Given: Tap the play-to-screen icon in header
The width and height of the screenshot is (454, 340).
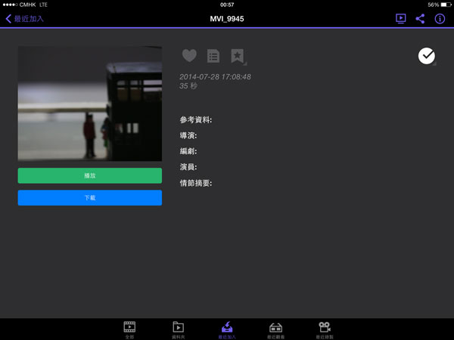Looking at the screenshot, I should (401, 19).
